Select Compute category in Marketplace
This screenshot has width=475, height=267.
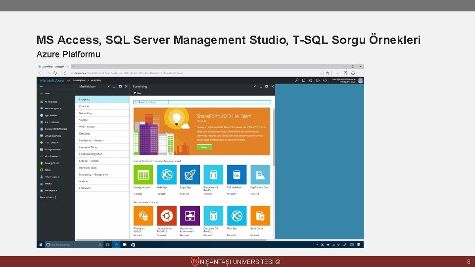[x=102, y=106]
